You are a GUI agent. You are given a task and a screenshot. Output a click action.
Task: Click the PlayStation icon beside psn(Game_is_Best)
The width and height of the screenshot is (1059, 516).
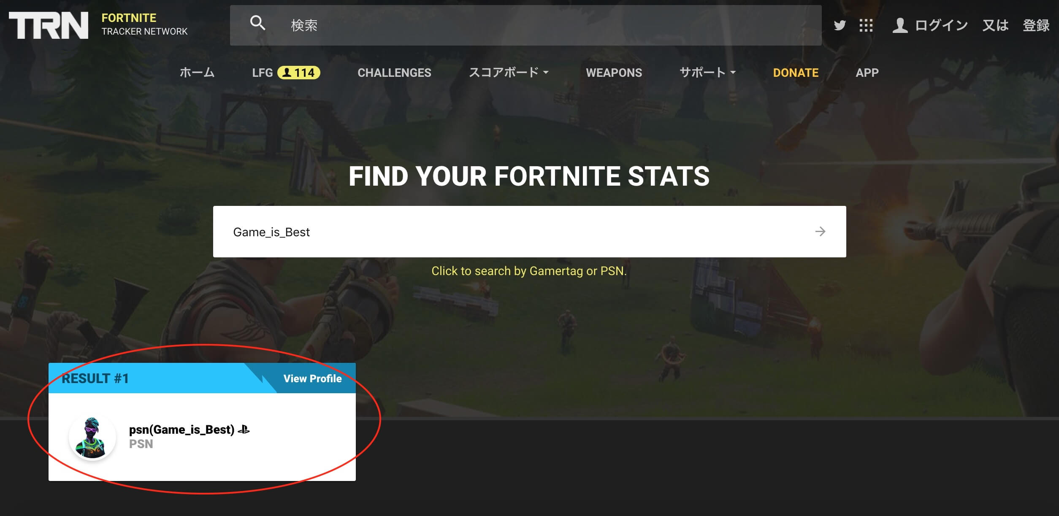pyautogui.click(x=244, y=430)
